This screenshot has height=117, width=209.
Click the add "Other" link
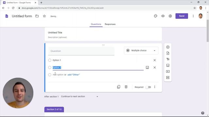tap(73, 75)
